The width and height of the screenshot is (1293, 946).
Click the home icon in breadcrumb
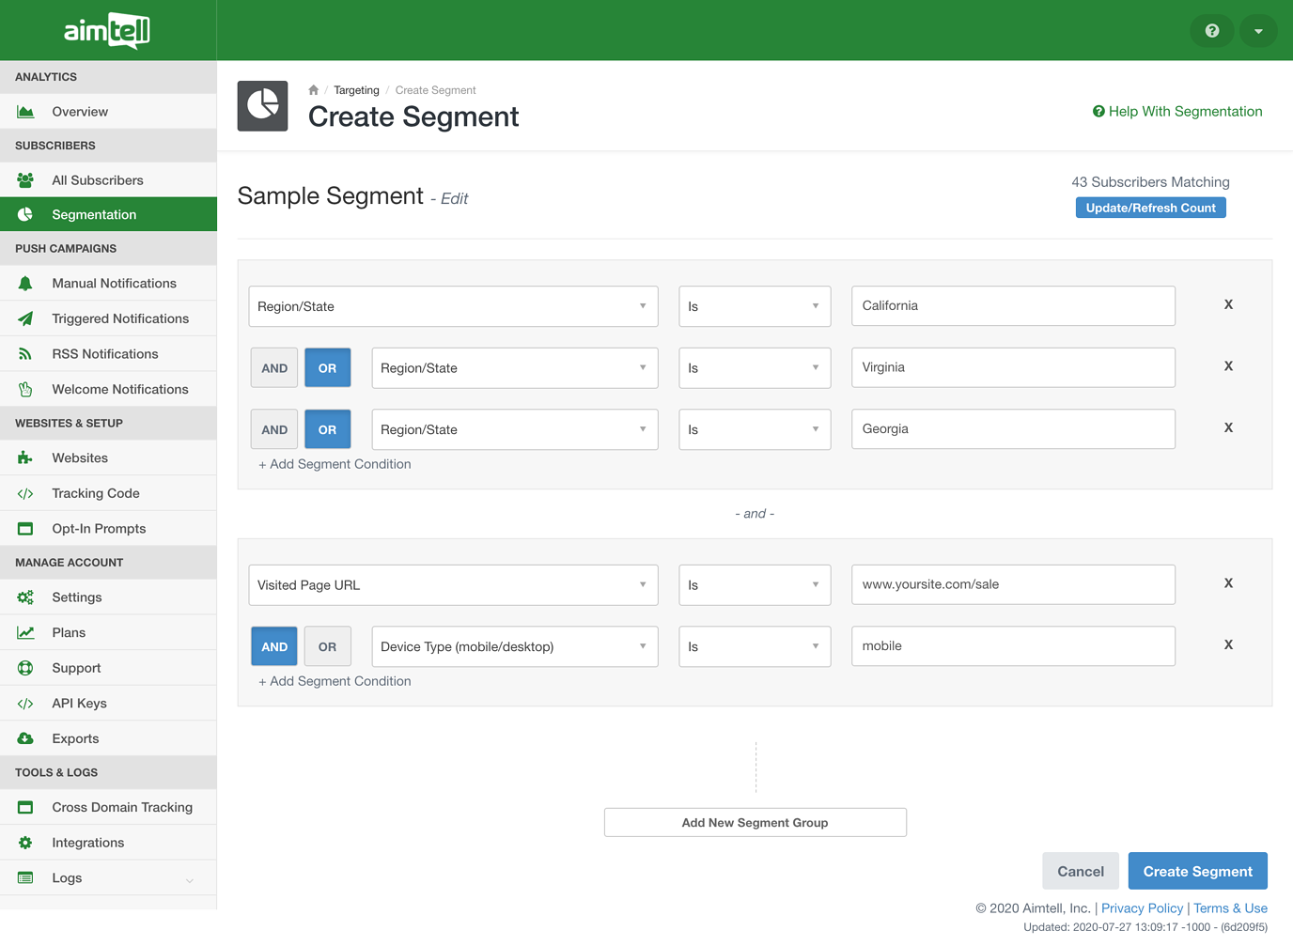coord(314,90)
